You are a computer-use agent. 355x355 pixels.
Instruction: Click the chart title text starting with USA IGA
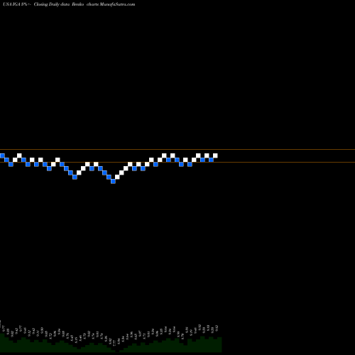click(69, 4)
